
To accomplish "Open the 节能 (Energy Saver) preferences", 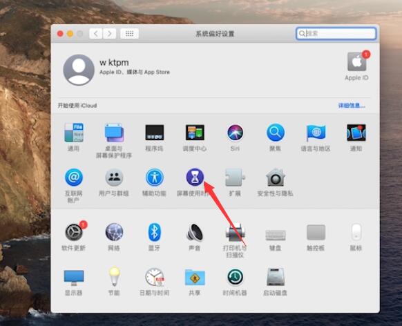I will pos(114,276).
